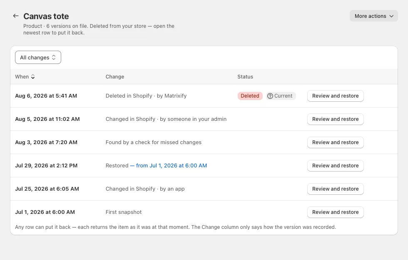Review and restore the Jul 25 app change
This screenshot has width=408, height=260.
[335, 189]
